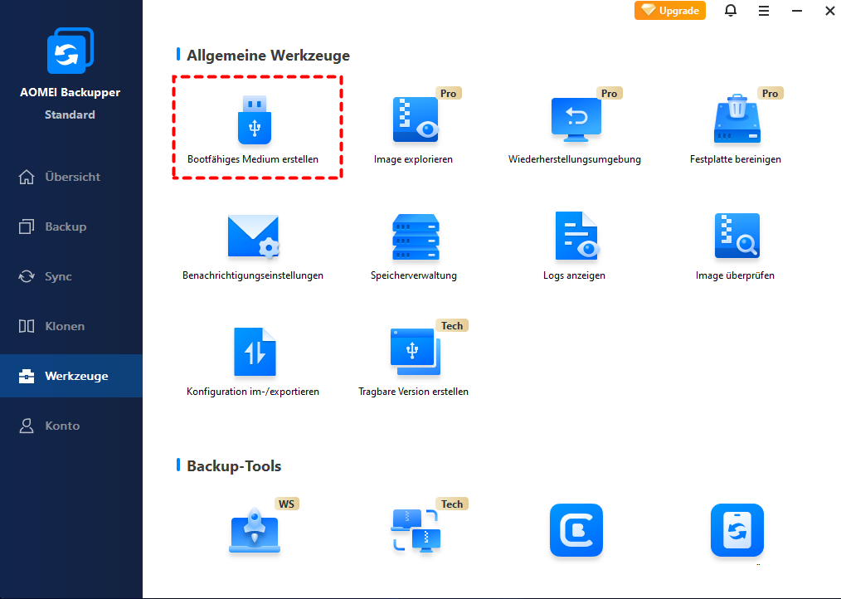Image resolution: width=841 pixels, height=599 pixels.
Task: Open the notification bell in title bar
Action: (x=730, y=11)
